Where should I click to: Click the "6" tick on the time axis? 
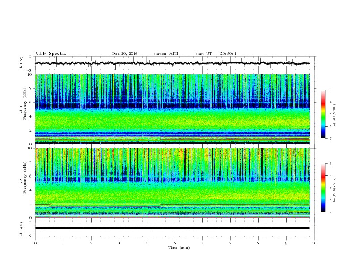point(202,243)
